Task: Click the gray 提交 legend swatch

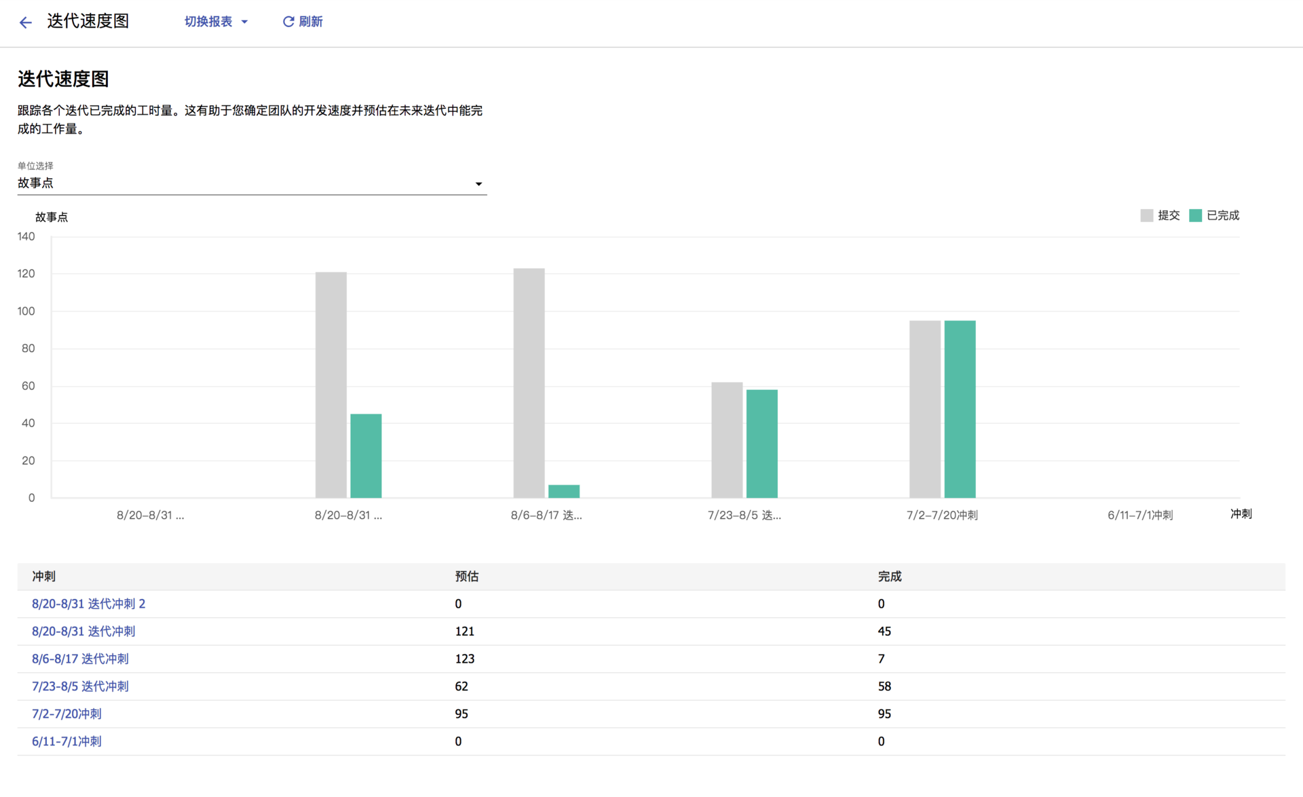Action: [x=1147, y=216]
